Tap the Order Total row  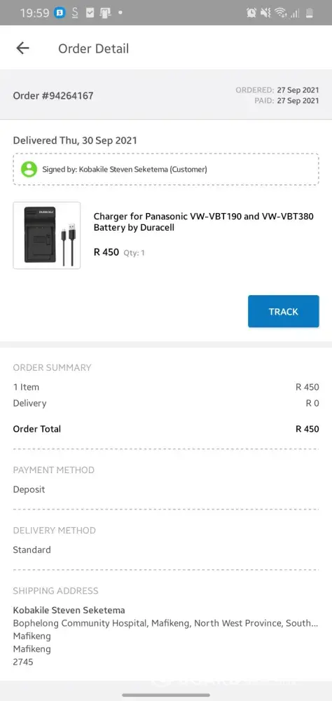pyautogui.click(x=166, y=429)
